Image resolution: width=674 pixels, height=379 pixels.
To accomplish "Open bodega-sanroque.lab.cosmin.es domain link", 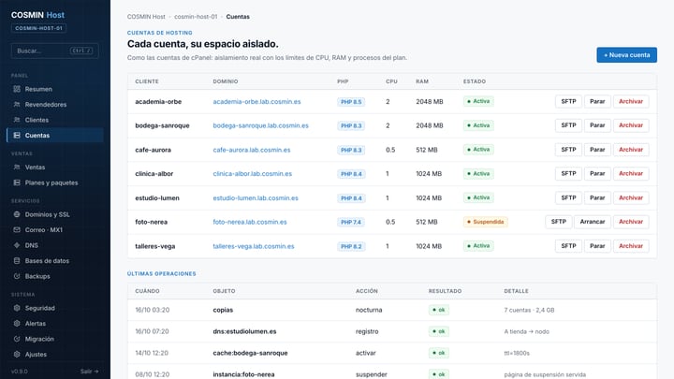I will (260, 125).
